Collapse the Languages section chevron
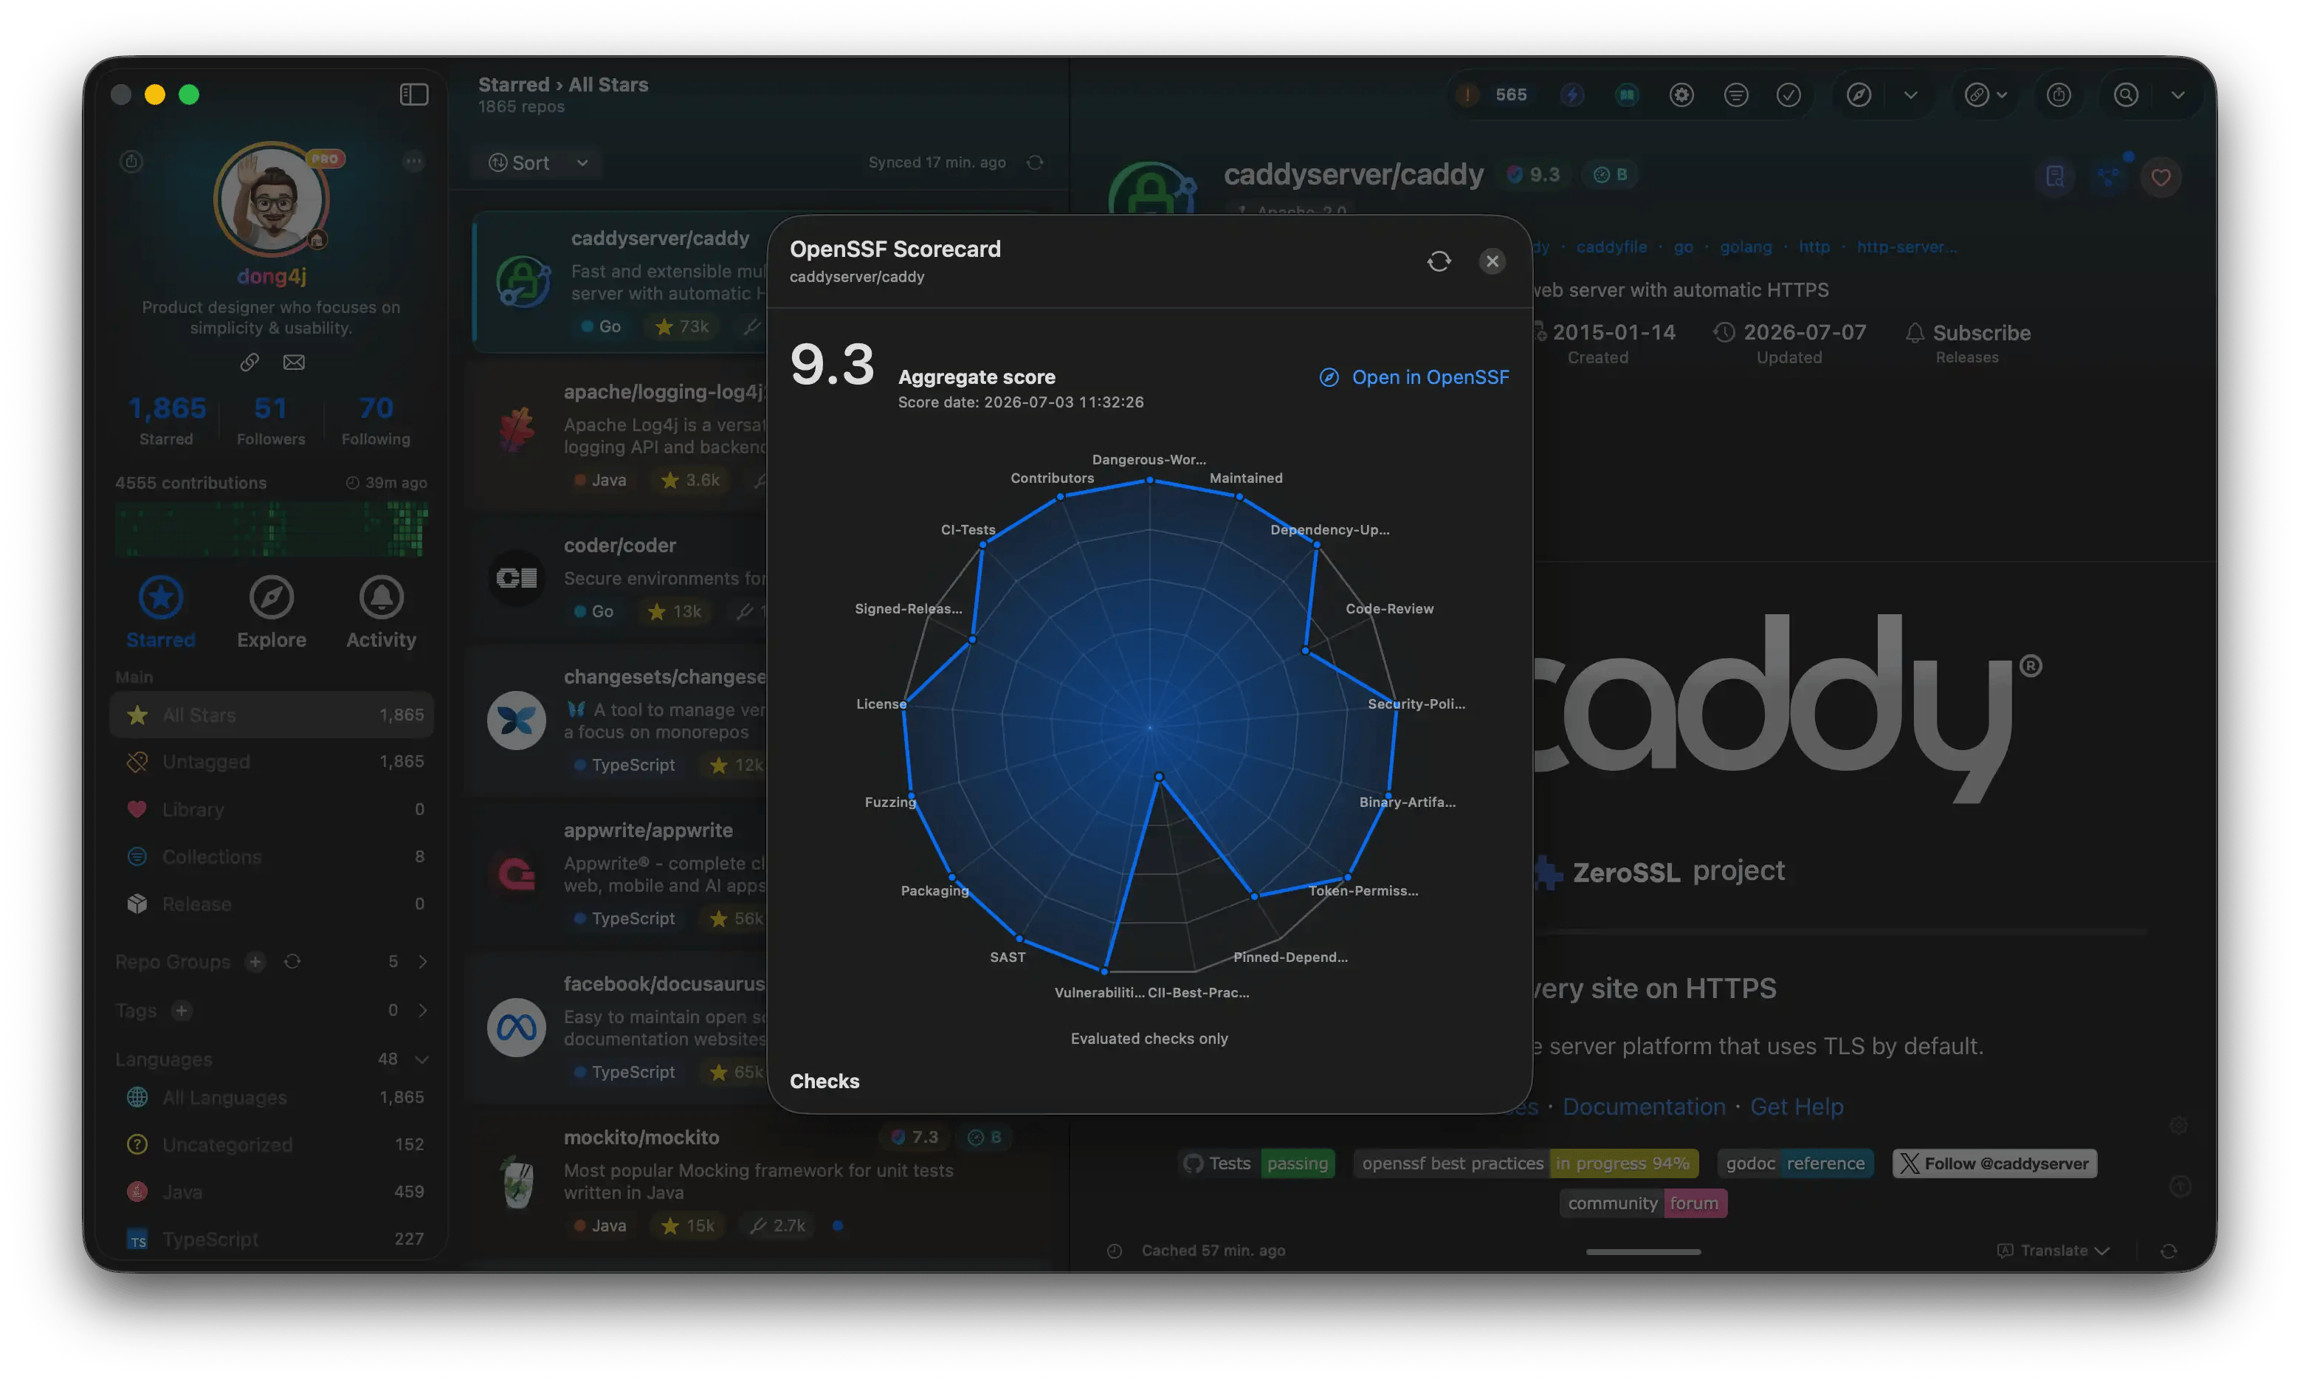This screenshot has width=2300, height=1382. tap(421, 1060)
